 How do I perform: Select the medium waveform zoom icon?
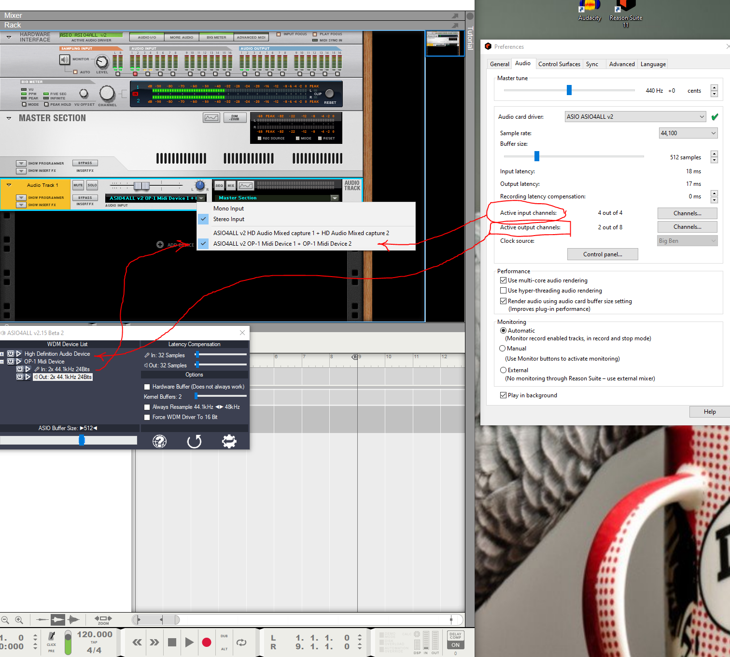tap(58, 619)
